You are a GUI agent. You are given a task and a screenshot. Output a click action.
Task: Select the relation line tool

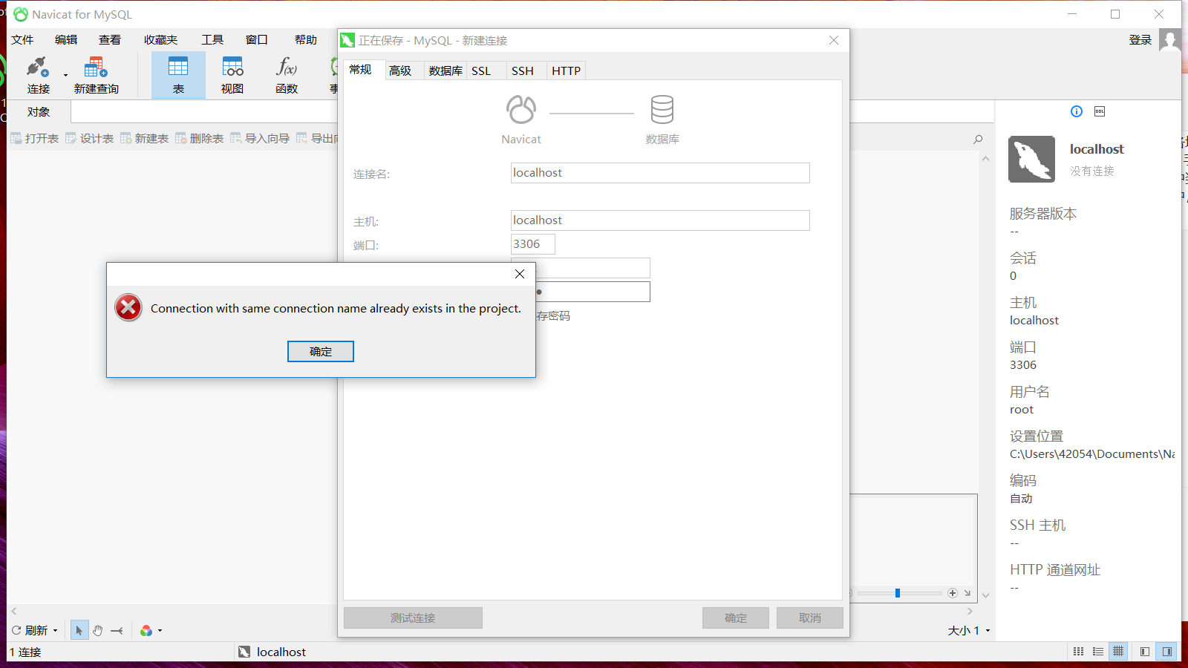117,630
